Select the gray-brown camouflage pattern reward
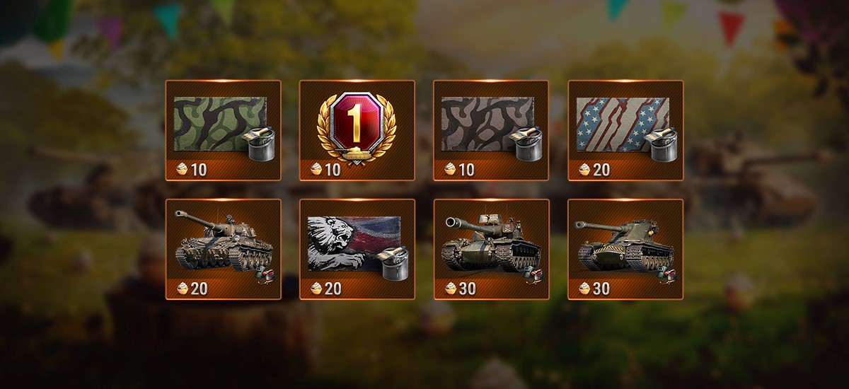849x389 pixels. tap(491, 130)
